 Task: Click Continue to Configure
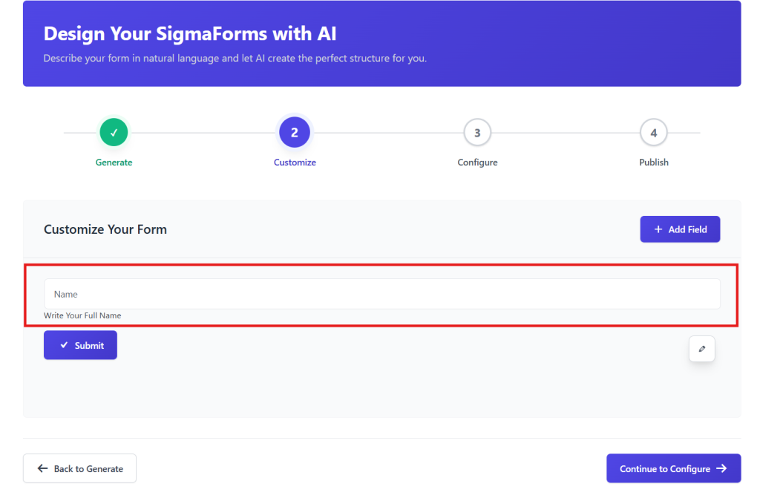point(673,468)
